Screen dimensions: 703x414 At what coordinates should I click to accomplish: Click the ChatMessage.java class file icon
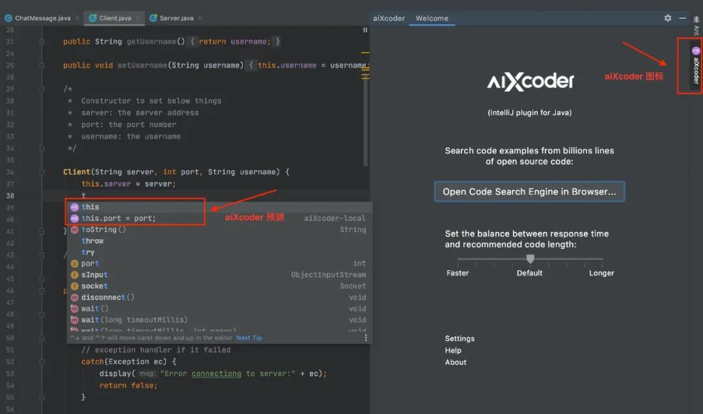point(8,18)
